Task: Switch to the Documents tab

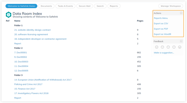Action: pyautogui.click(x=46, y=6)
